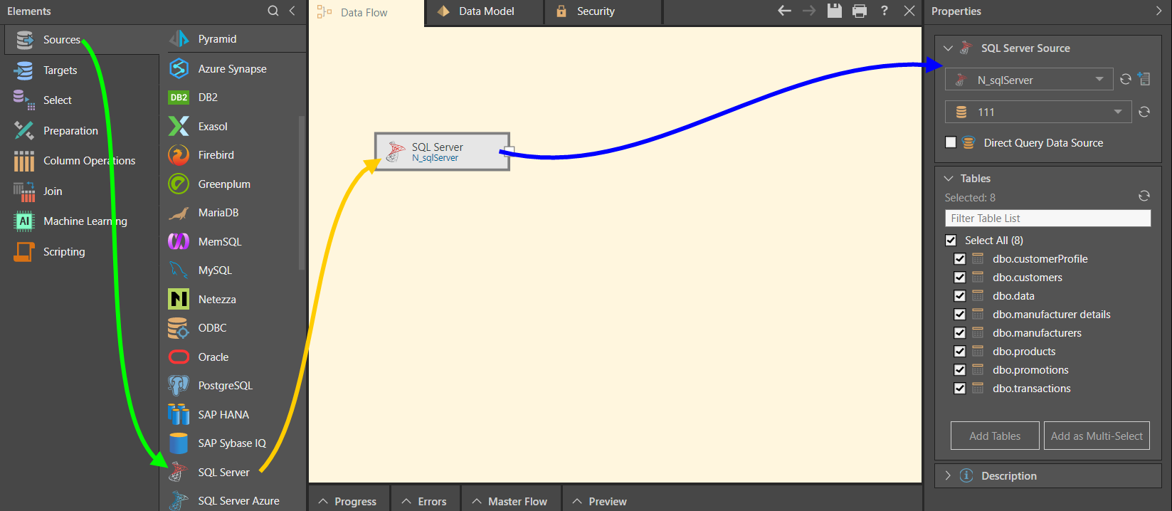
Task: Open the Join elements category
Action: tap(82, 191)
